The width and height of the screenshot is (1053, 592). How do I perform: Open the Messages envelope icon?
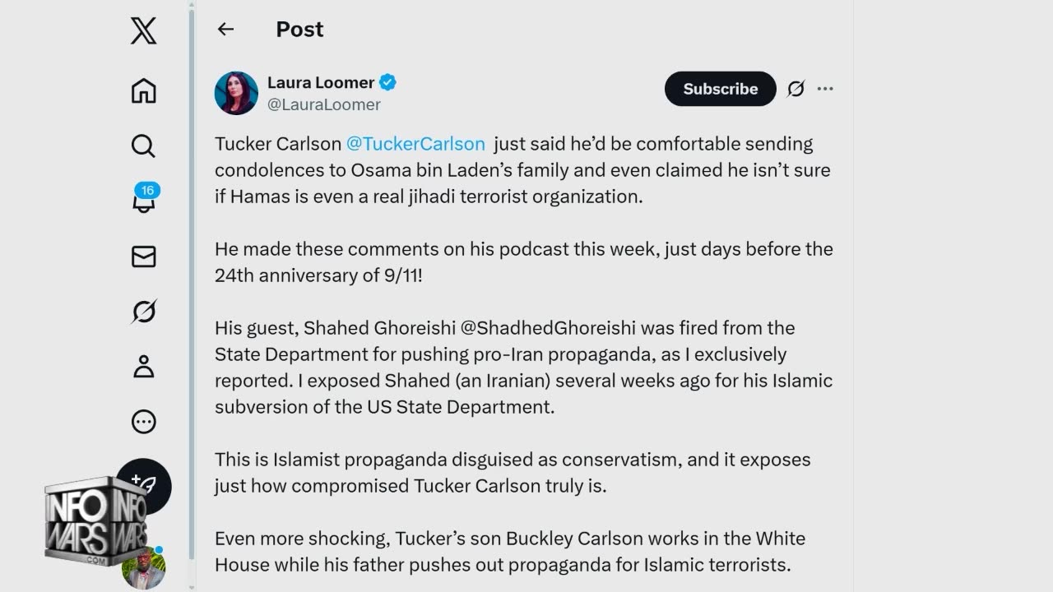143,257
